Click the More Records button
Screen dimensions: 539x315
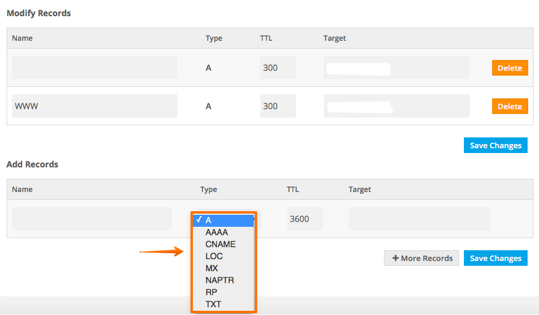point(422,258)
